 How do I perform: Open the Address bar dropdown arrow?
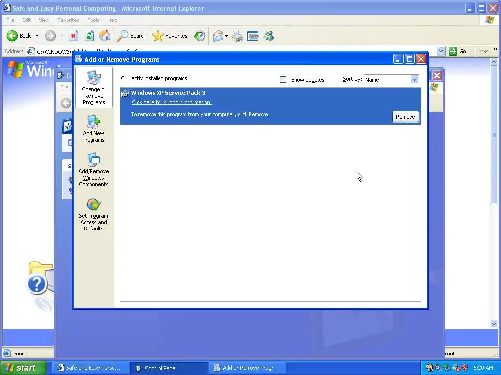tap(441, 51)
